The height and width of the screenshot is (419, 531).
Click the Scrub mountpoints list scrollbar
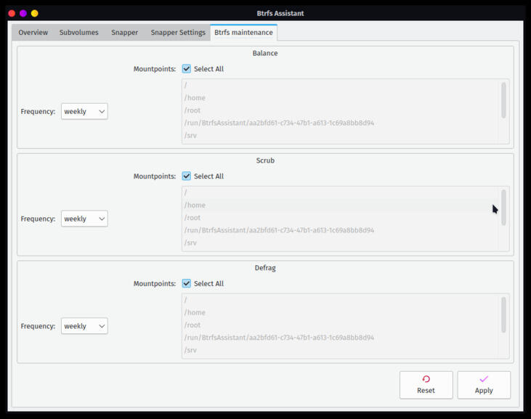click(503, 208)
